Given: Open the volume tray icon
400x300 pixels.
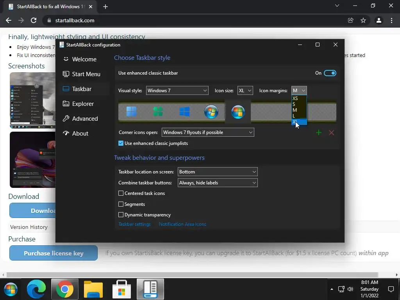Looking at the screenshot, I should (x=350, y=289).
